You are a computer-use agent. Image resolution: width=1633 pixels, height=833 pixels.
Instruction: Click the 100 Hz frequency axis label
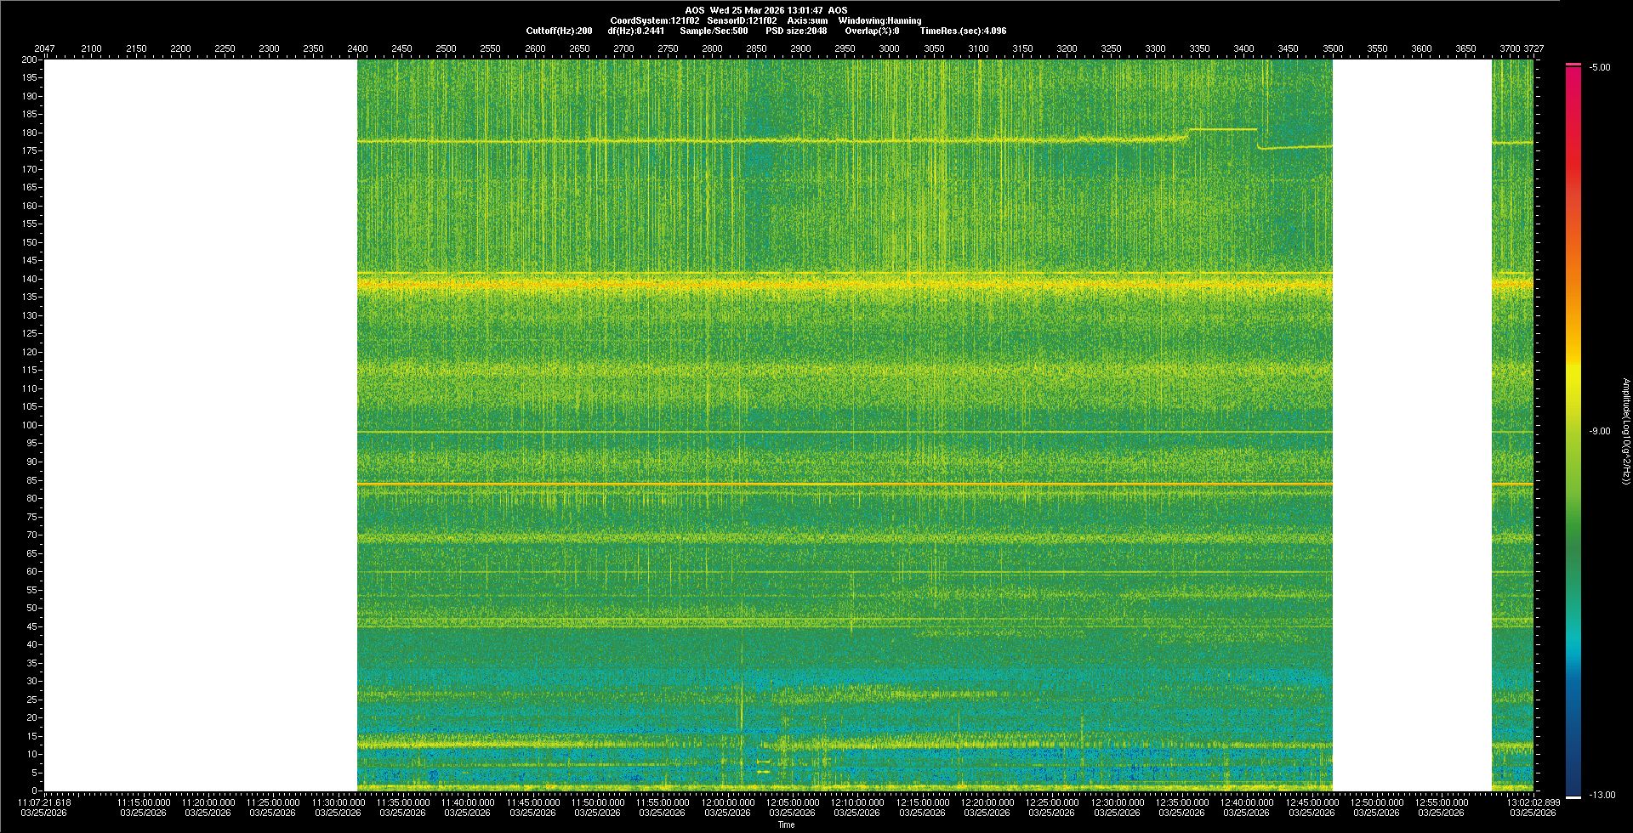click(31, 425)
